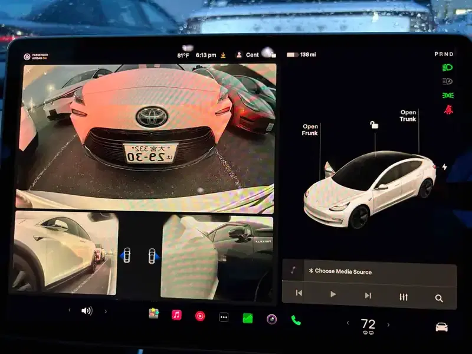Tap the speaker volume icon
Image resolution: width=472 pixels, height=354 pixels.
87,311
